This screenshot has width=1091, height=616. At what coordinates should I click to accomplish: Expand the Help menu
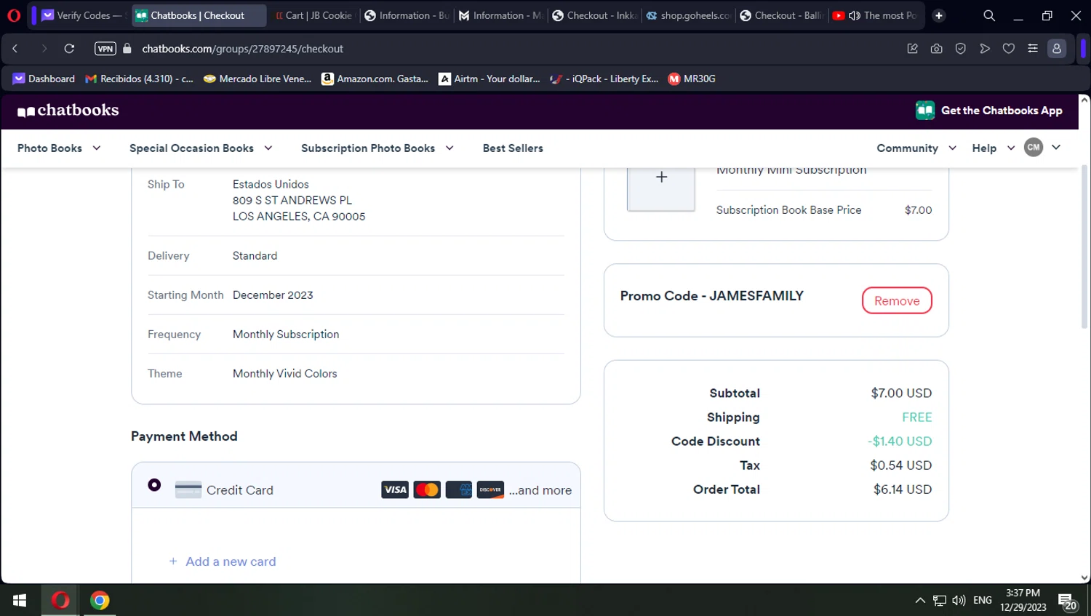pyautogui.click(x=994, y=148)
